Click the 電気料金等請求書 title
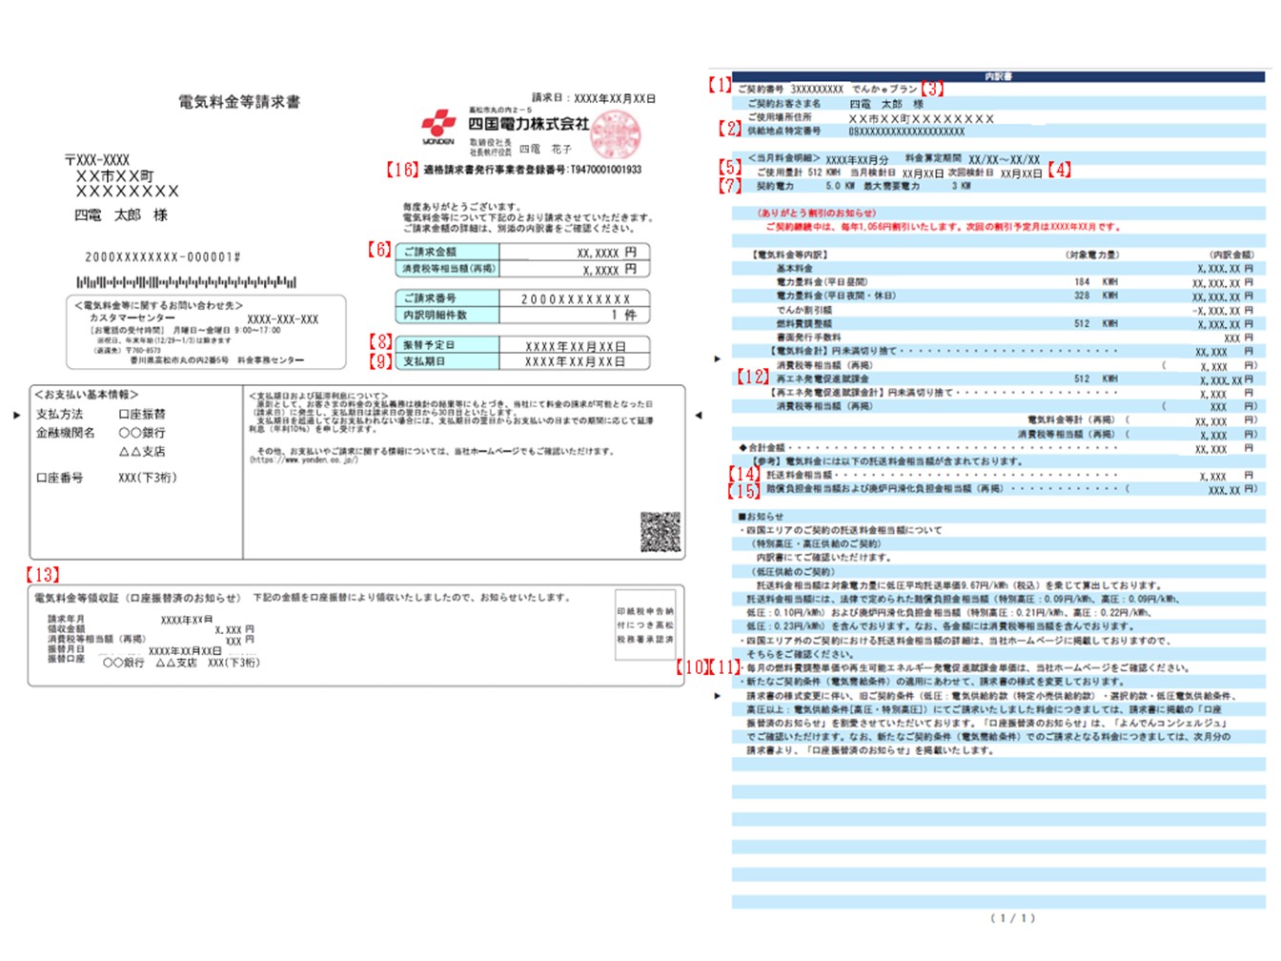The width and height of the screenshot is (1281, 961). coord(239,101)
